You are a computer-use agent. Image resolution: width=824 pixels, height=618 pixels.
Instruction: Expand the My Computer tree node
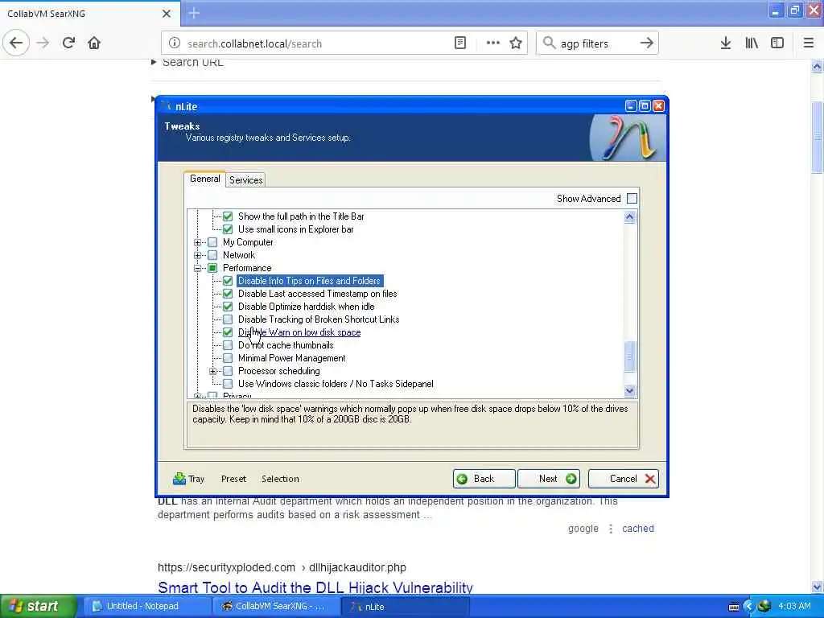pos(198,242)
